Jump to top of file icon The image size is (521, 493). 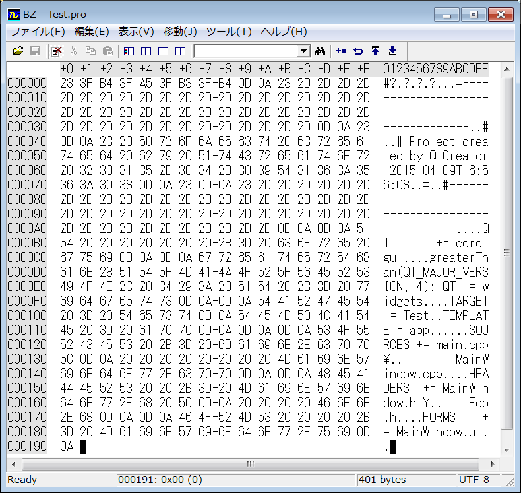coord(375,51)
